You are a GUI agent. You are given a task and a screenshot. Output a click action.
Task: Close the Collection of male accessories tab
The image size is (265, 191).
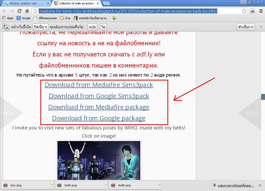click(98, 3)
